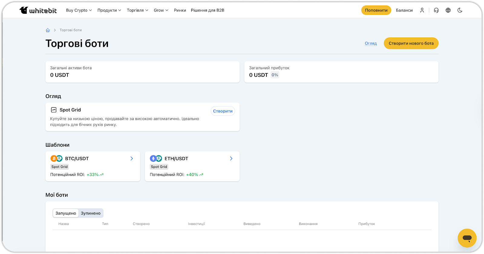
Task: Open the globe language selector
Action: coord(448,10)
